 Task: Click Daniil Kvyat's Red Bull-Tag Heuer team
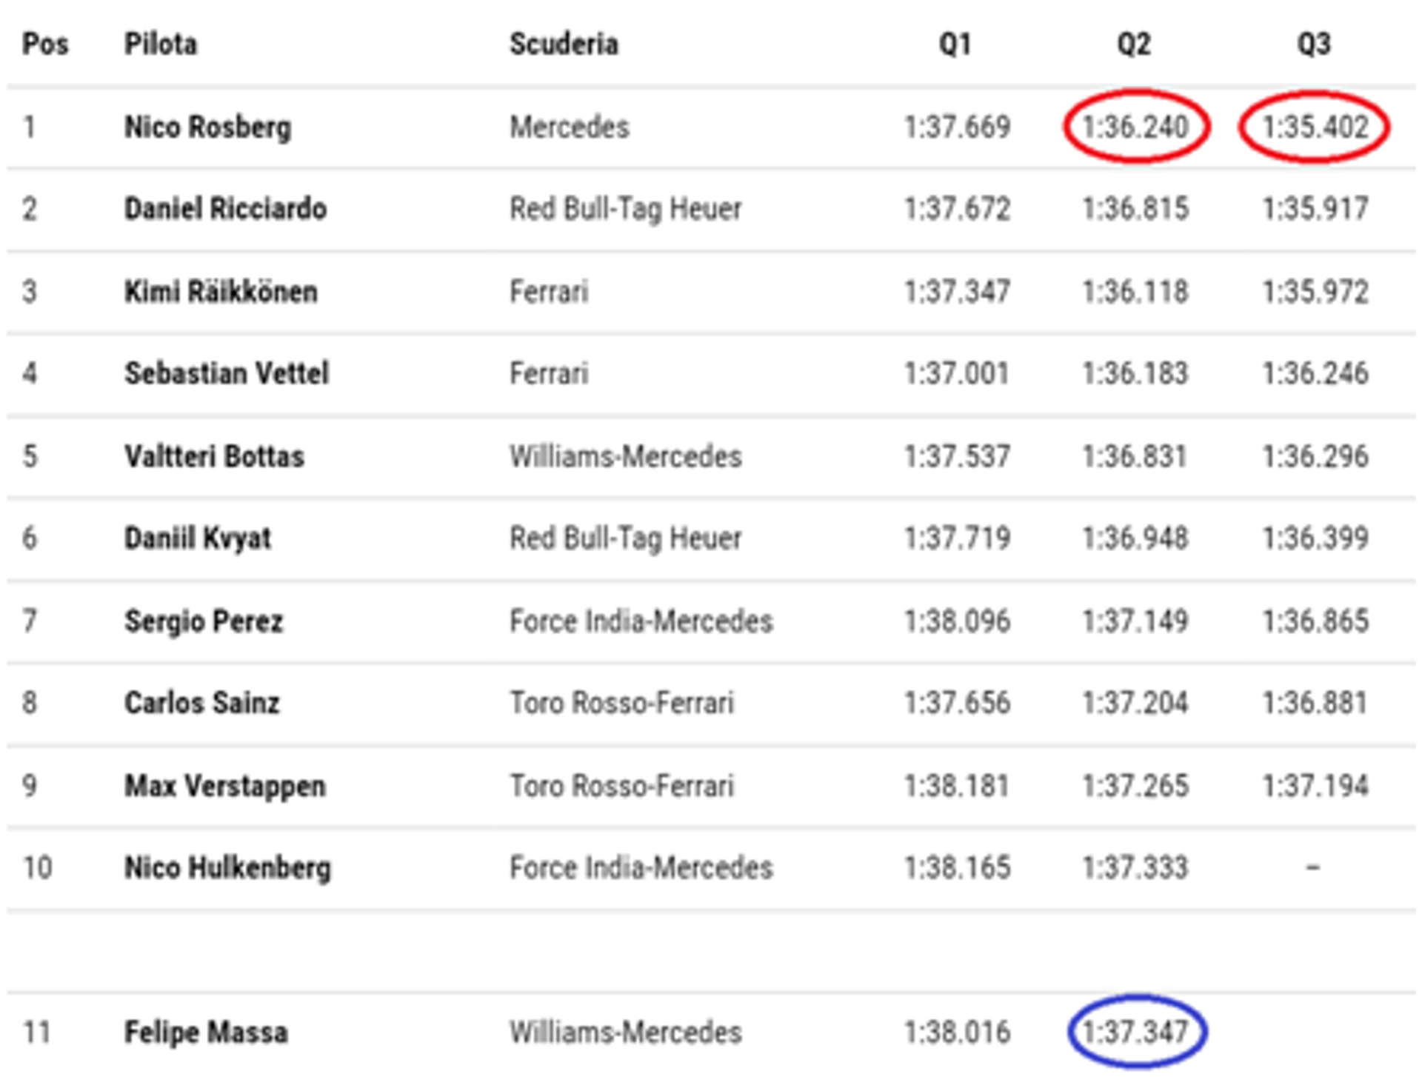(625, 538)
